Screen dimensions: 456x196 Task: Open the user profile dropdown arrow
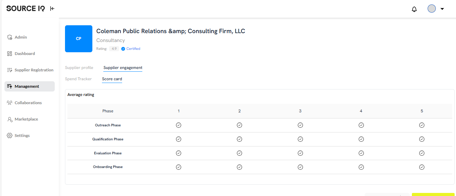pyautogui.click(x=442, y=9)
